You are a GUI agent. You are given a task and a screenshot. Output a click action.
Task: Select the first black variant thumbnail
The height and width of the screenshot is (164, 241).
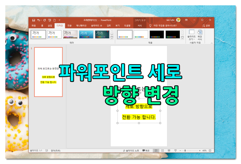coord(157,34)
